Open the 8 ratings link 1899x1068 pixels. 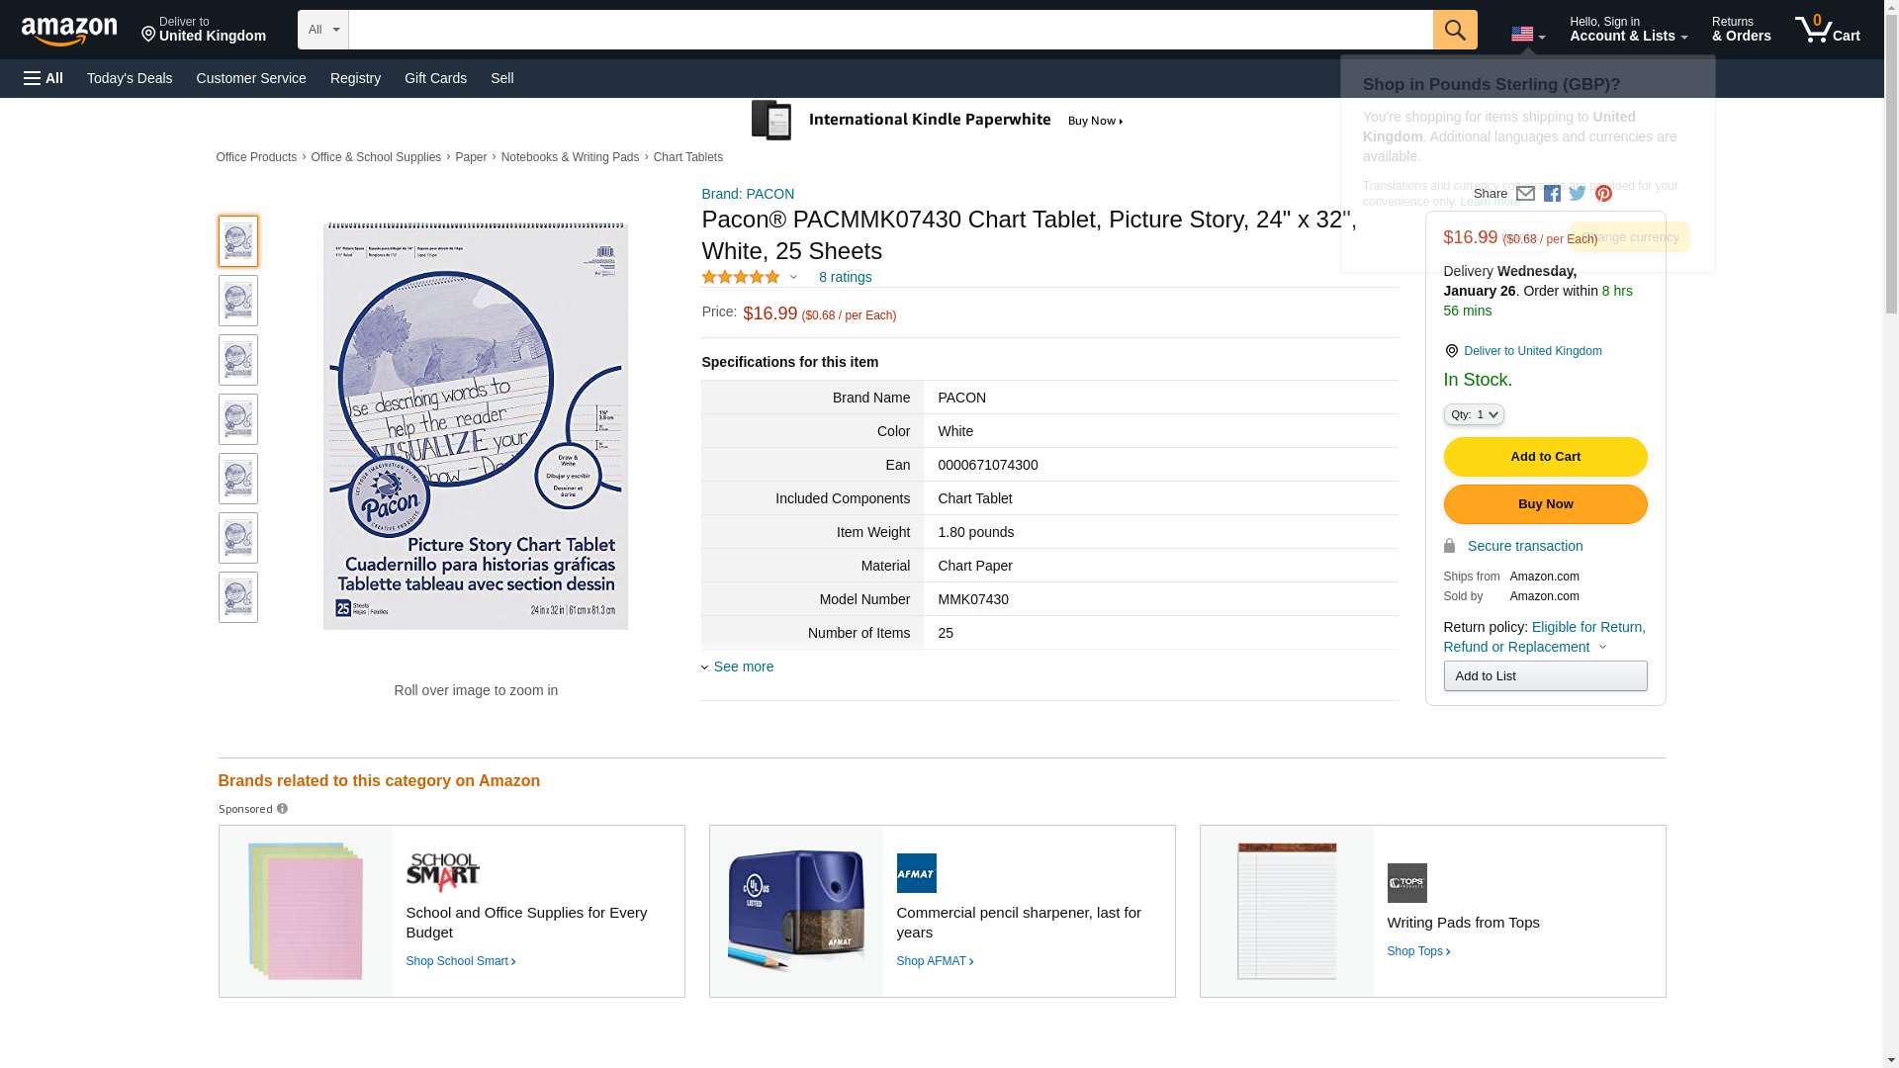pos(845,277)
